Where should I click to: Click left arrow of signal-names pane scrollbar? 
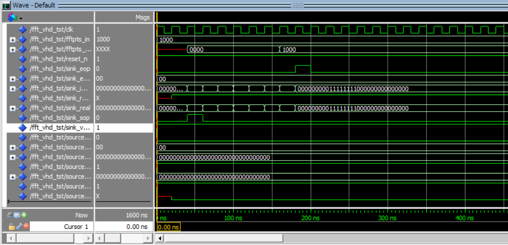pyautogui.click(x=12, y=239)
